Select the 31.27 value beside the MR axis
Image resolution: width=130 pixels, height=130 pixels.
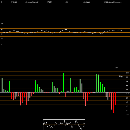tap(121, 76)
